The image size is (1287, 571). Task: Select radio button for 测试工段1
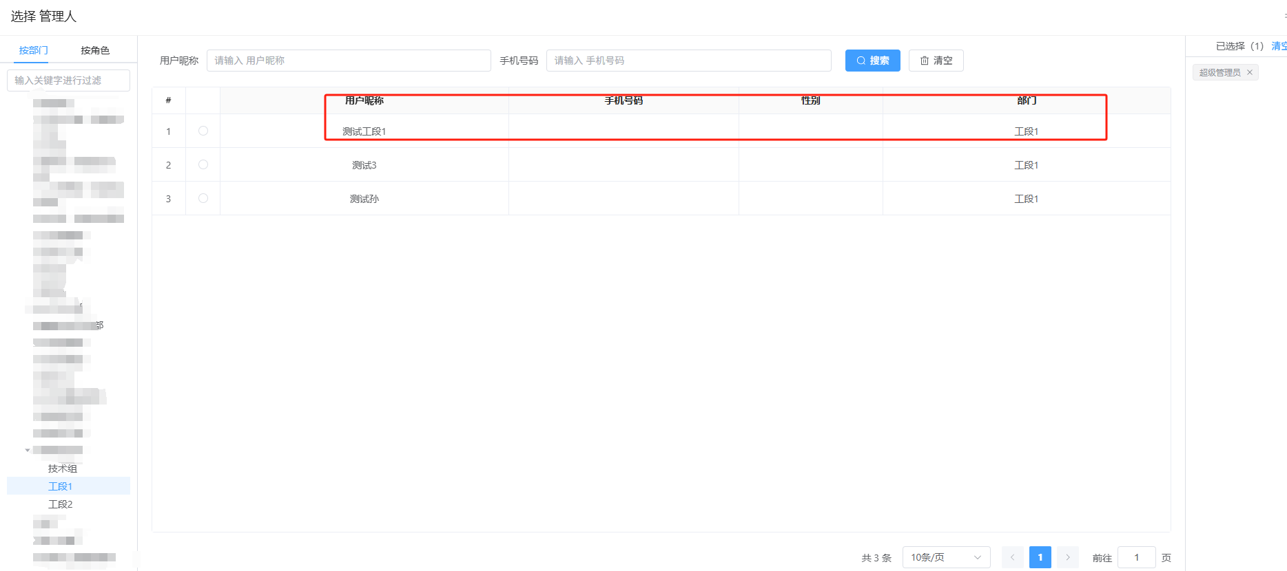click(203, 131)
